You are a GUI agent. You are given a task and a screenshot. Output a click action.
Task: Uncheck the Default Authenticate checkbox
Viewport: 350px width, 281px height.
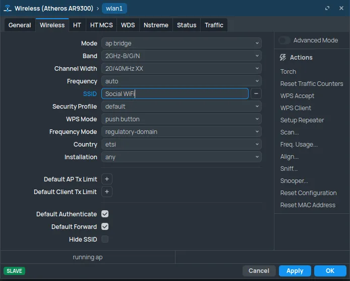tap(105, 214)
